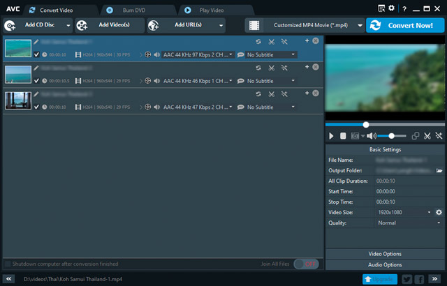Open the first row's No Subtitle dropdown
The height and width of the screenshot is (286, 447).
271,54
